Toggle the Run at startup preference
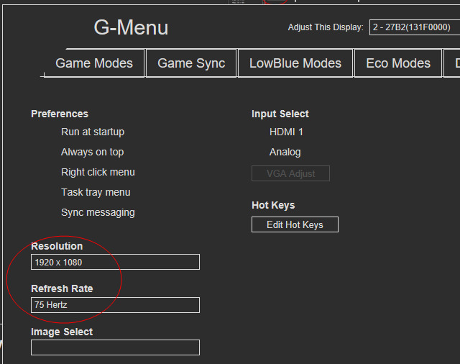This screenshot has width=460, height=364. [x=93, y=132]
